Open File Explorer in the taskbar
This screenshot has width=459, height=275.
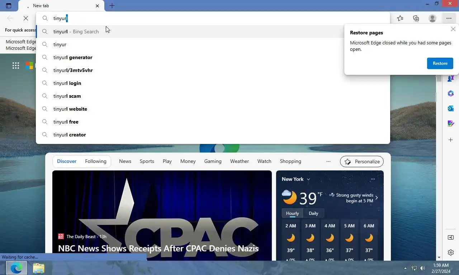pos(38,268)
